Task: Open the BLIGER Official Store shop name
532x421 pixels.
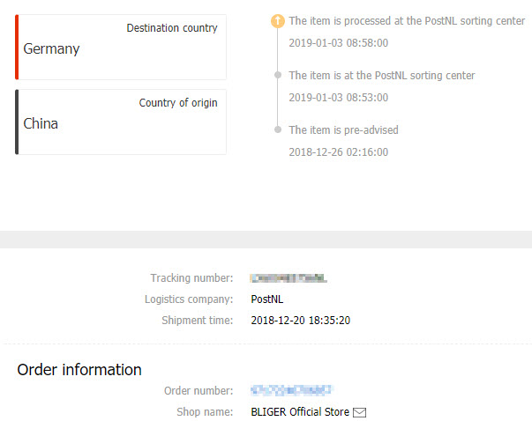Action: [x=300, y=411]
